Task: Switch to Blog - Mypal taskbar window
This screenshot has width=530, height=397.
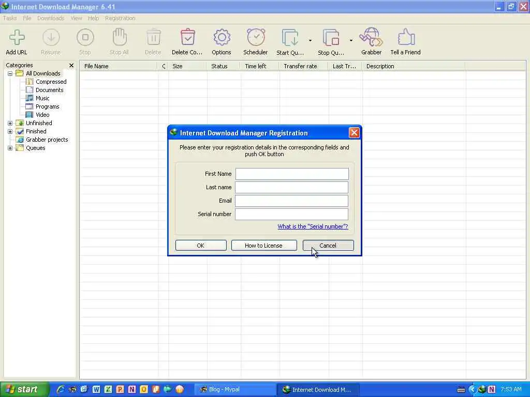Action: [235, 390]
